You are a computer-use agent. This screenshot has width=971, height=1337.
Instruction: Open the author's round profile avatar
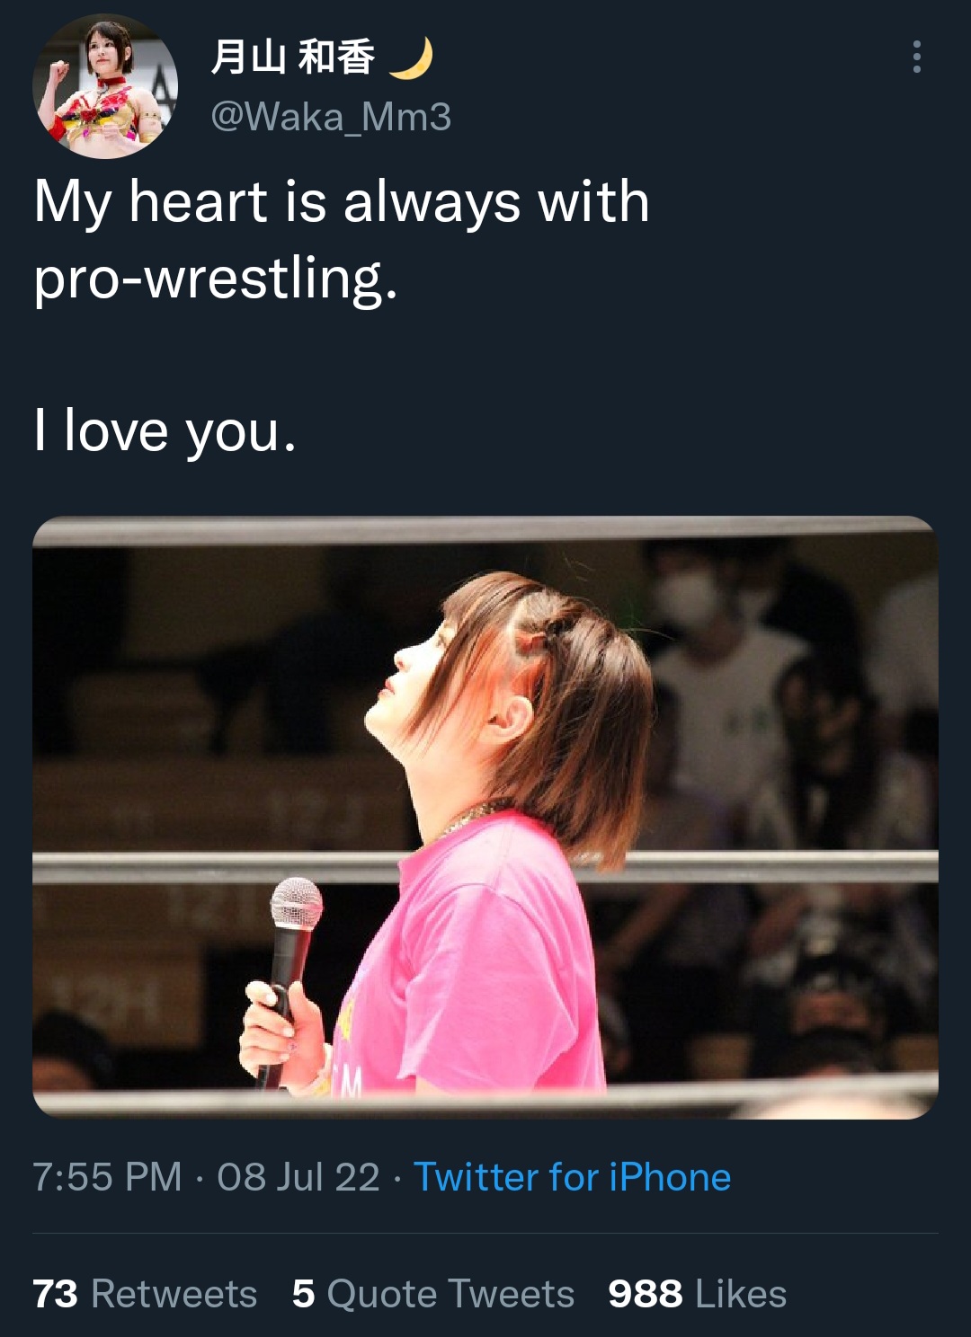(105, 86)
